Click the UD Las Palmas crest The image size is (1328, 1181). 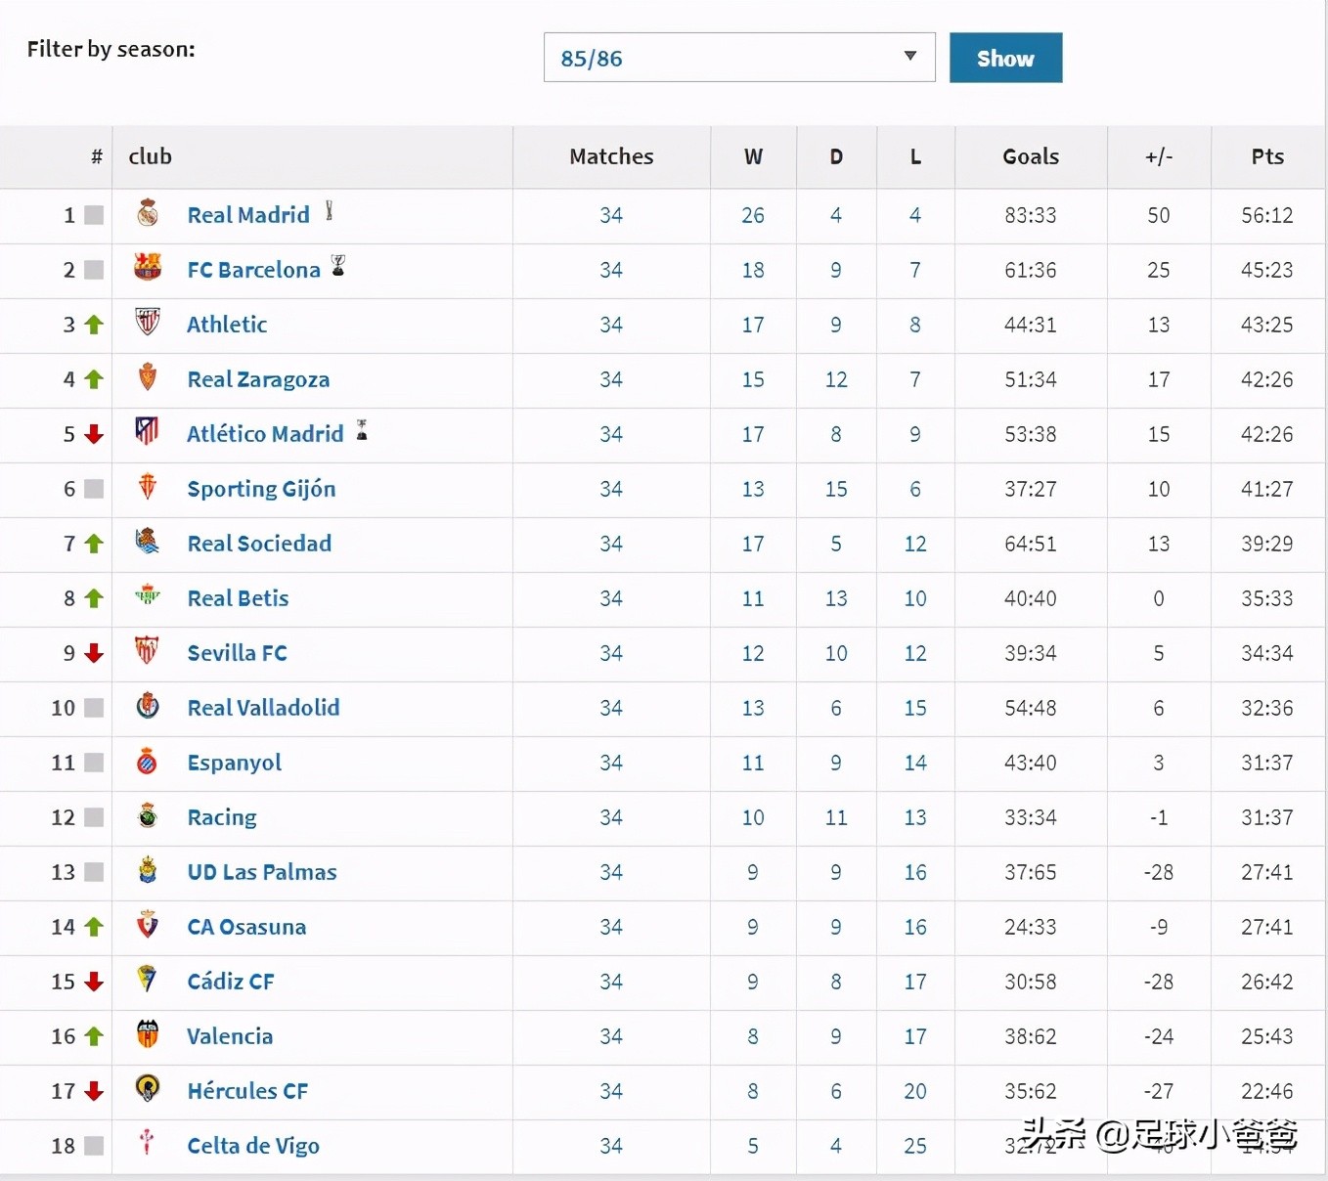[x=148, y=870]
